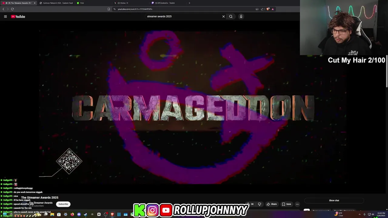The height and width of the screenshot is (218, 388).
Task: Open clock and date in system tray
Action: (x=381, y=214)
